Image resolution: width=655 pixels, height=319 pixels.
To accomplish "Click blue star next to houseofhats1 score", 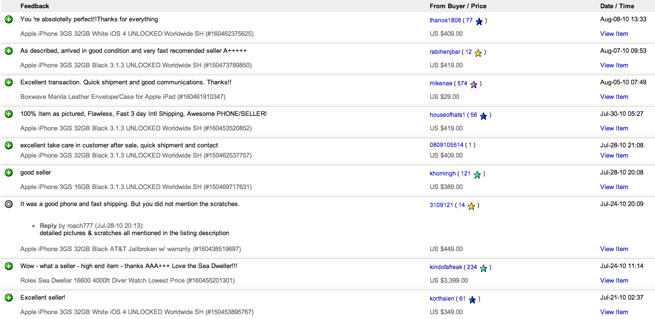I will (483, 116).
